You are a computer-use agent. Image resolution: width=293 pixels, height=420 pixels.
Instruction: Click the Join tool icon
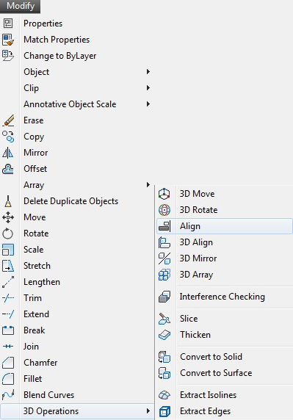pos(8,347)
